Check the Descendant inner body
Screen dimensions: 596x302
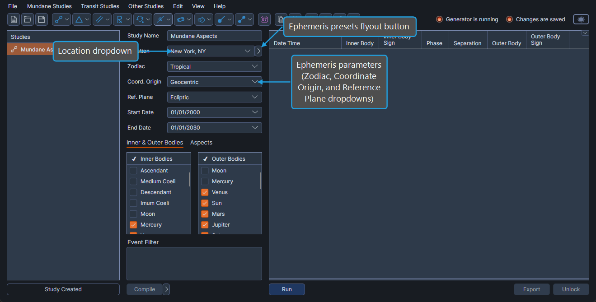pos(133,192)
